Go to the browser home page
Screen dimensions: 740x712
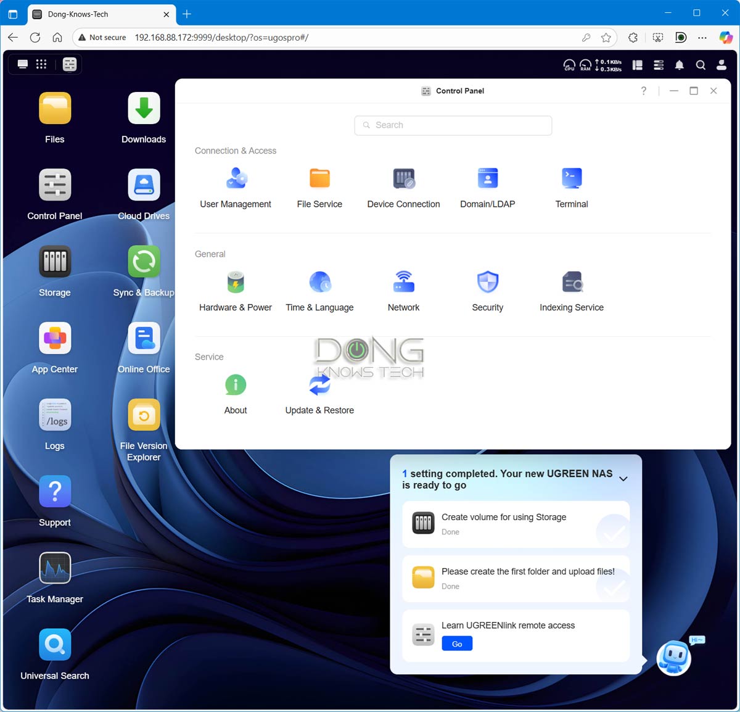pos(57,38)
